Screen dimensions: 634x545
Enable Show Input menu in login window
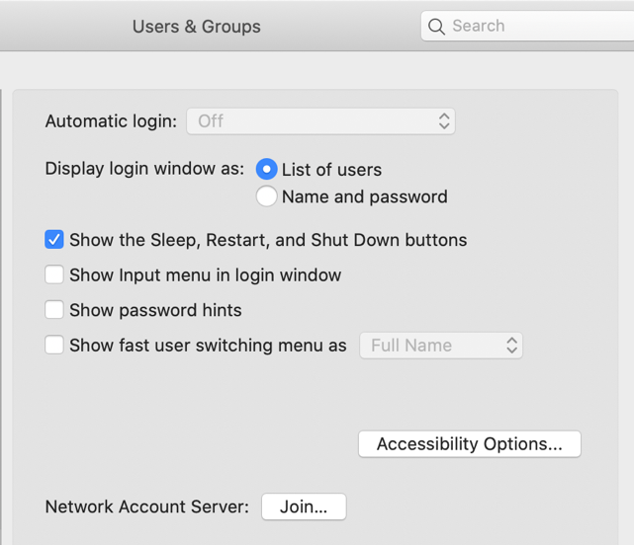(x=54, y=275)
